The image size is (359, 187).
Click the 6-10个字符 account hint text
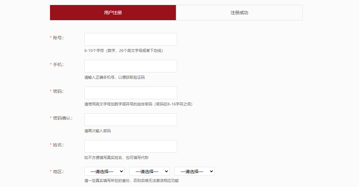coord(123,50)
